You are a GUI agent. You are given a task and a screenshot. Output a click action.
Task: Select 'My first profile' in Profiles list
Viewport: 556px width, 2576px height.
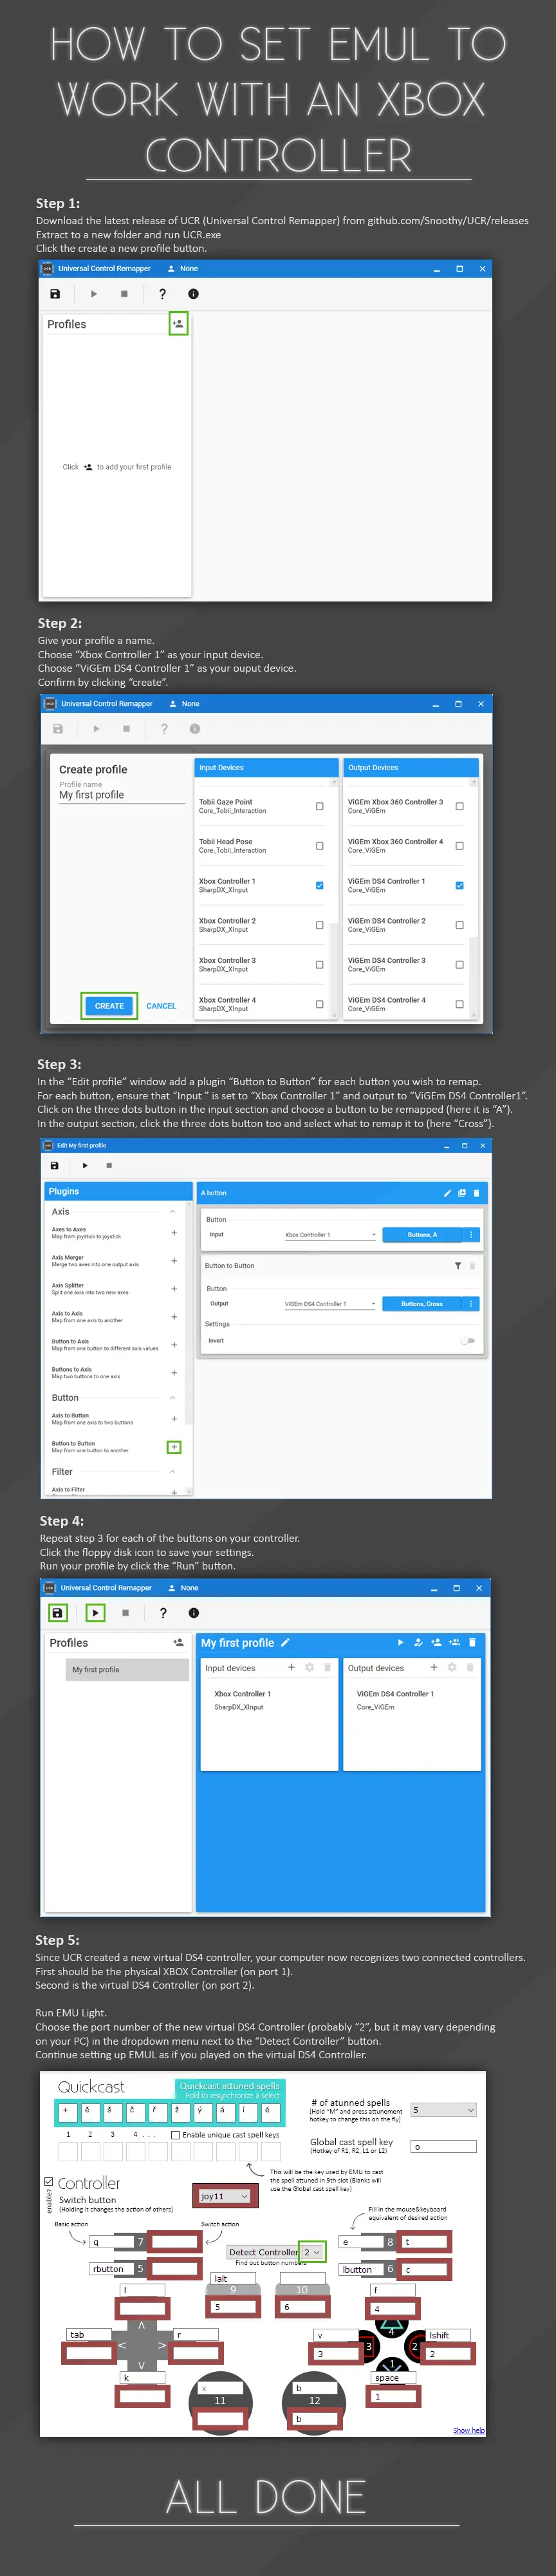128,1669
